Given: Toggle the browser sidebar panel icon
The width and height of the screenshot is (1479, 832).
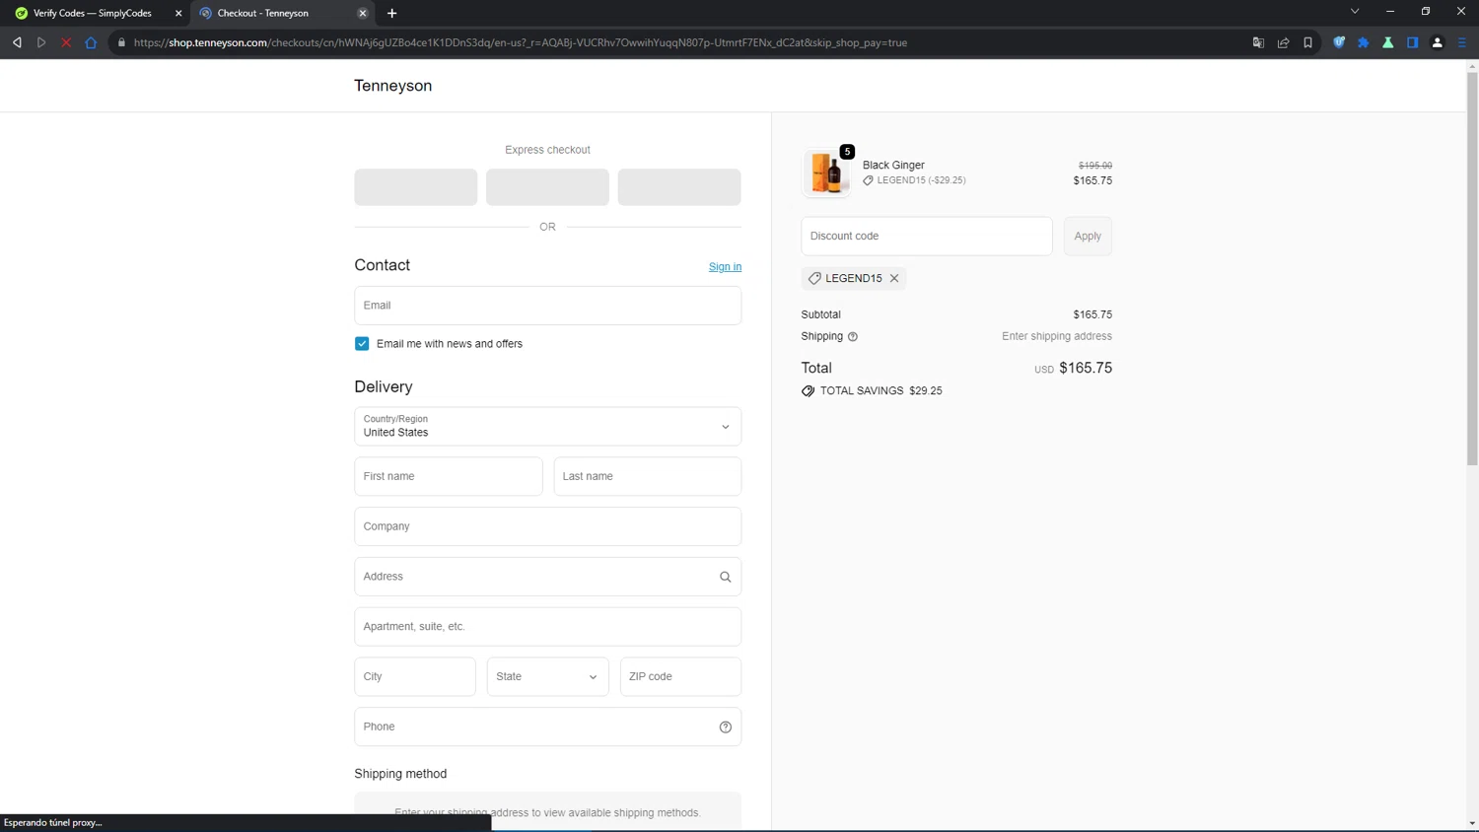Looking at the screenshot, I should tap(1413, 42).
